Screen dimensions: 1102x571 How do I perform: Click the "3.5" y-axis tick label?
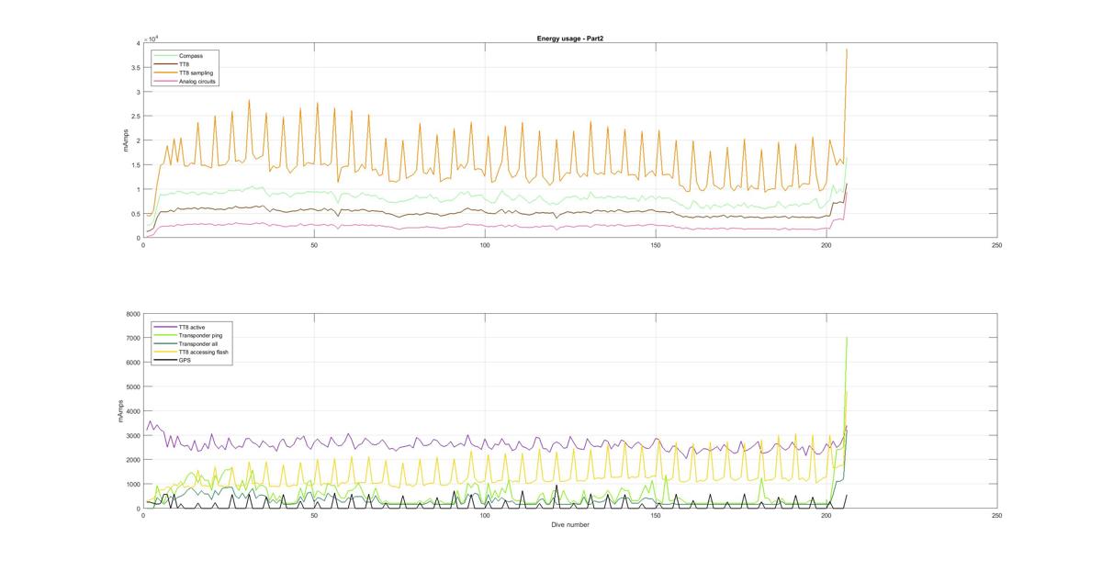(x=135, y=68)
